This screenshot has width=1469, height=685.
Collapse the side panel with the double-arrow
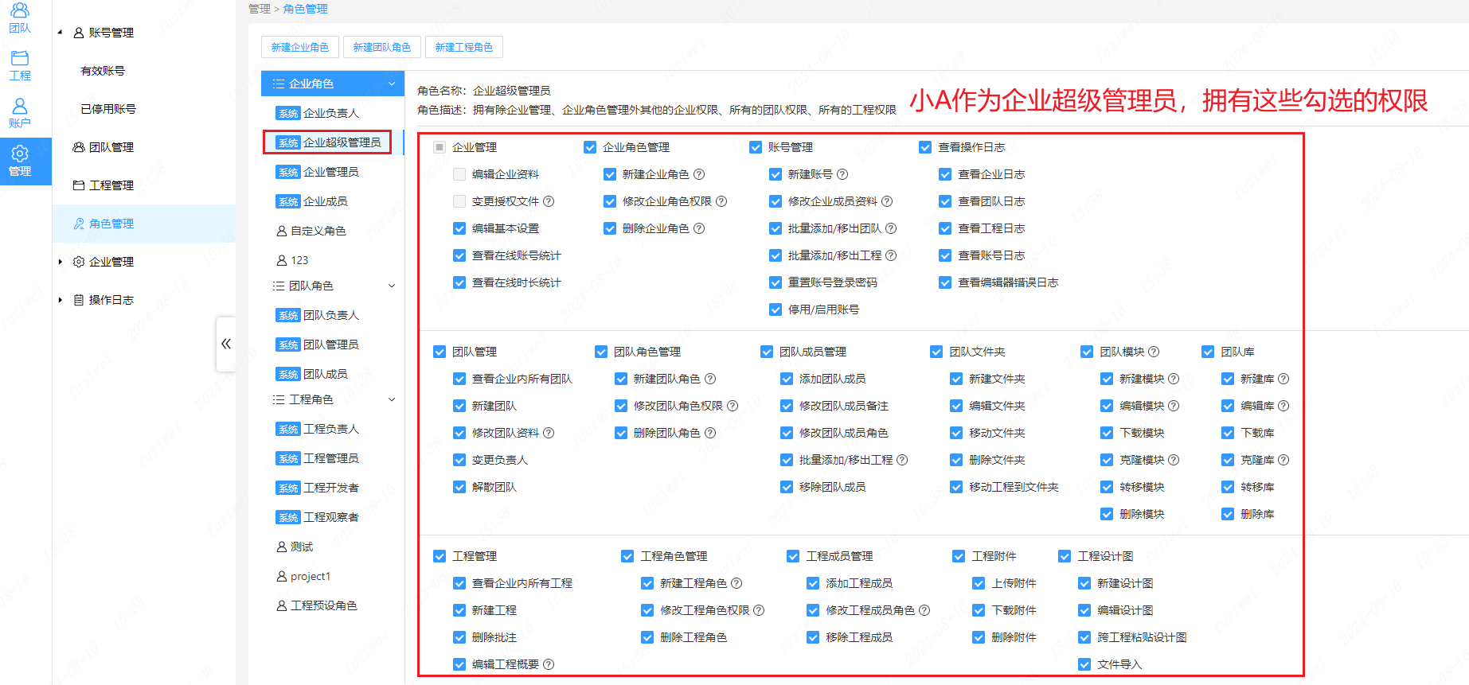tap(226, 344)
